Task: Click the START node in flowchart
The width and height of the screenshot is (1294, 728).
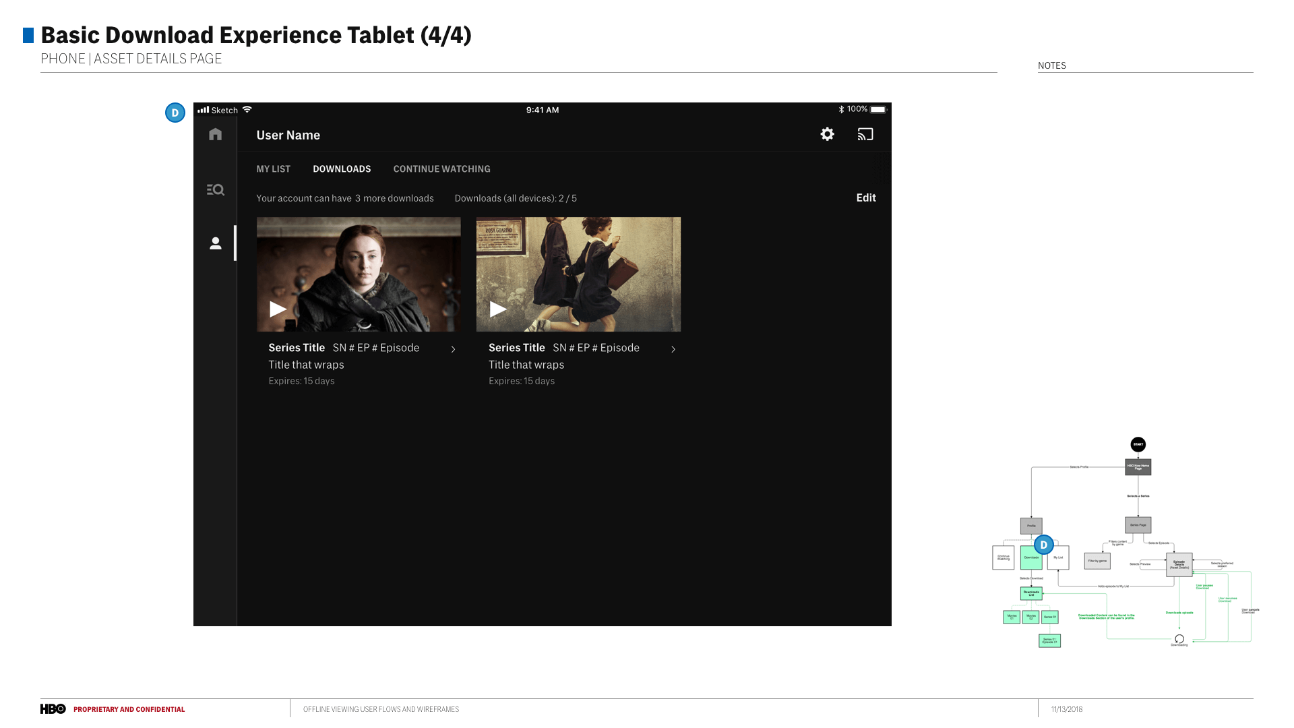Action: [1138, 444]
